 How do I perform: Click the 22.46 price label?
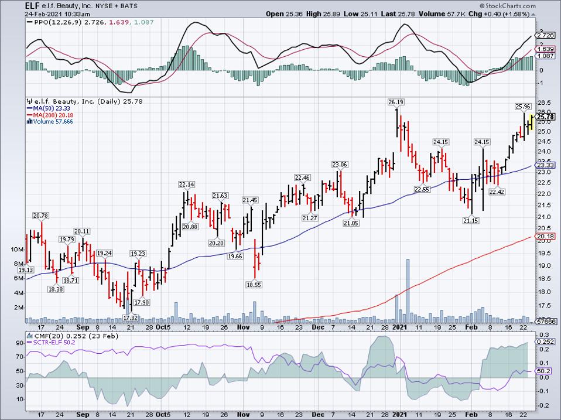point(302,178)
